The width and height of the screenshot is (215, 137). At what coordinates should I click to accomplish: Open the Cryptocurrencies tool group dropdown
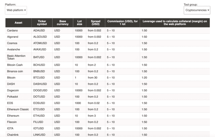point(197,10)
